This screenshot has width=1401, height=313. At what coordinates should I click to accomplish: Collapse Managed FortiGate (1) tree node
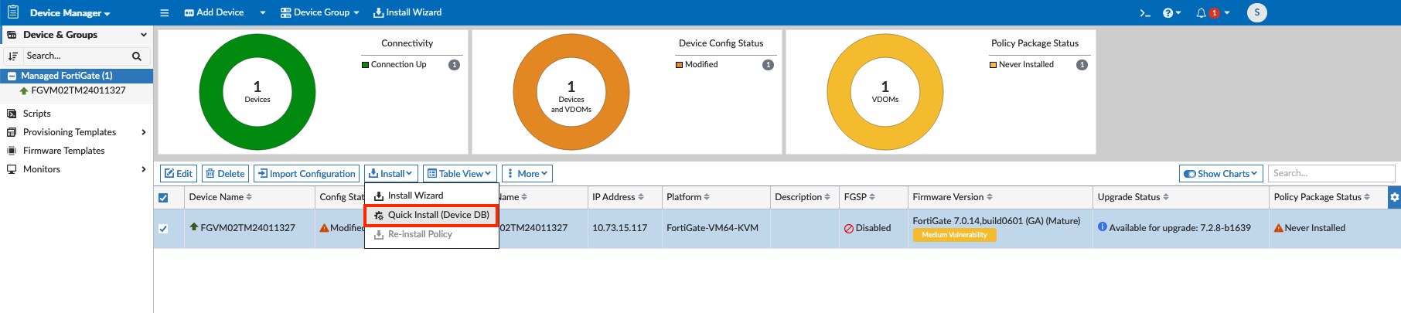tap(12, 76)
